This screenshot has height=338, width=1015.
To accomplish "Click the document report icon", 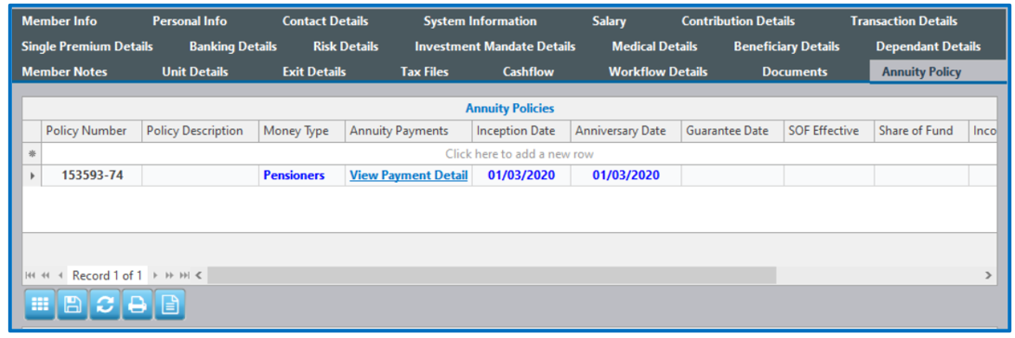I will [169, 305].
